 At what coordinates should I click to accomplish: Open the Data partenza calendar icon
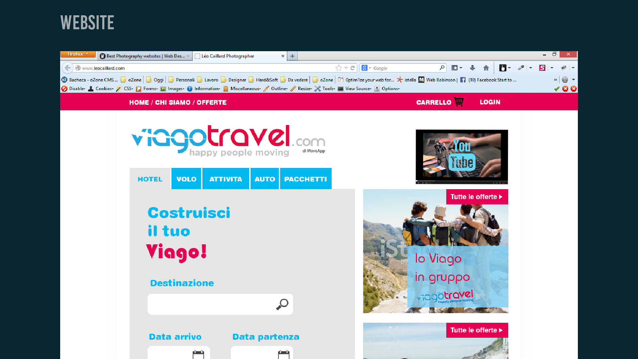[284, 354]
